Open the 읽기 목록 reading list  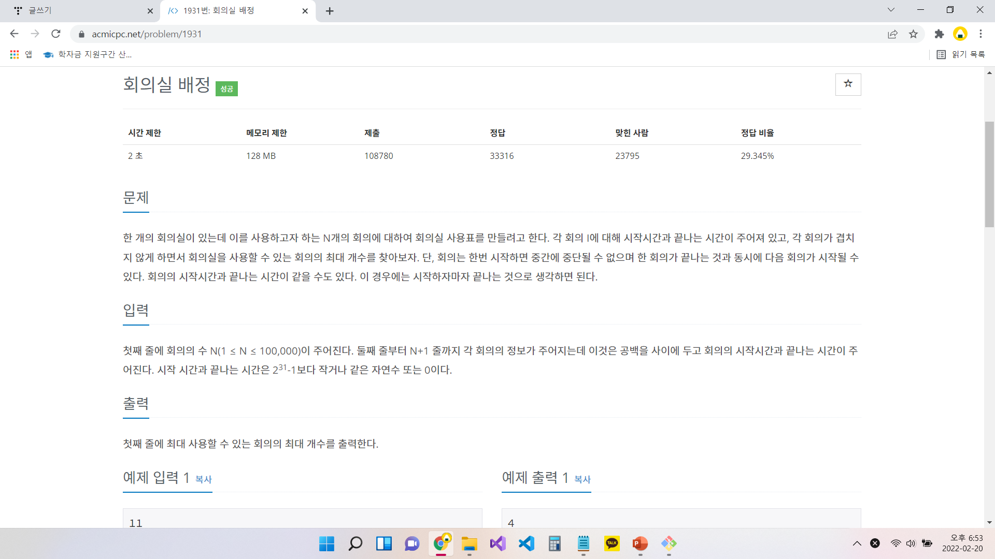(x=961, y=54)
